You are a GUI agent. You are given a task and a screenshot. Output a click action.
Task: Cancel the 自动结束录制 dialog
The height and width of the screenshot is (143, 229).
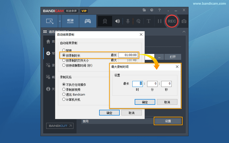[131, 113]
